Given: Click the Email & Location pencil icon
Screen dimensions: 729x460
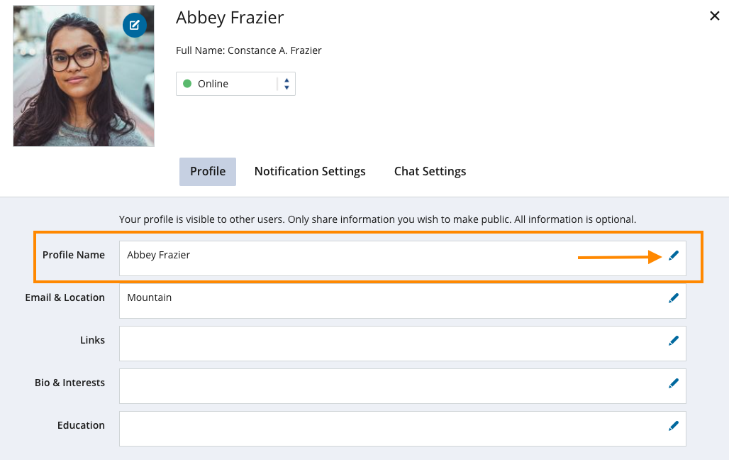Looking at the screenshot, I should click(x=674, y=298).
